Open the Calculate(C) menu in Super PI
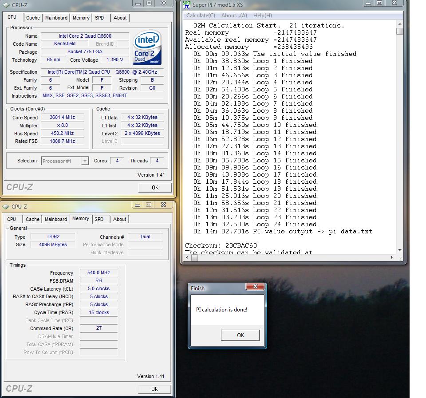 pos(201,16)
